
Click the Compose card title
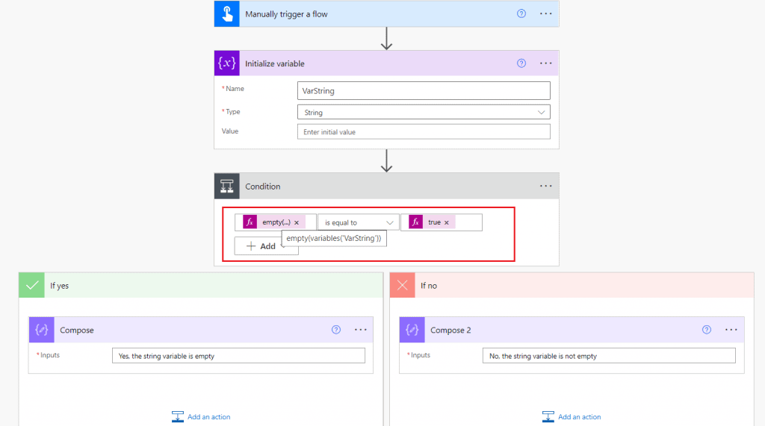pyautogui.click(x=77, y=330)
